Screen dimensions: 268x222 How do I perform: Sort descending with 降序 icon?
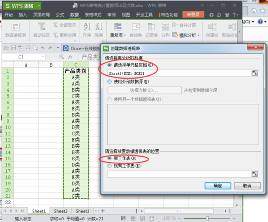click(x=99, y=27)
